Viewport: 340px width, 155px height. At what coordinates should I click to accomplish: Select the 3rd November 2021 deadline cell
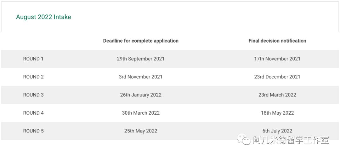click(141, 77)
